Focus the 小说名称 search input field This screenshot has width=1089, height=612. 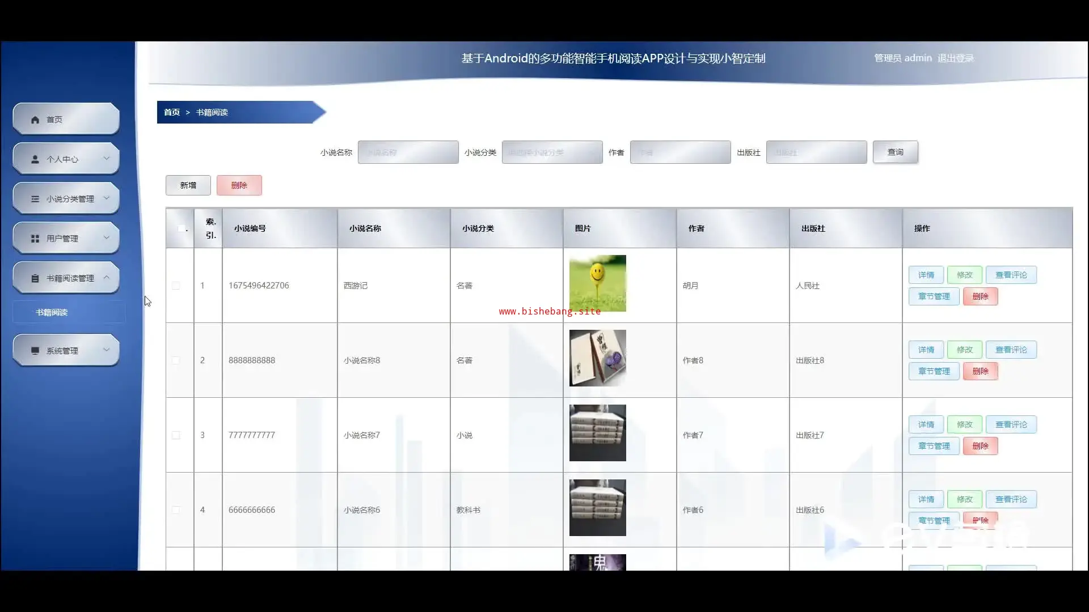coord(408,152)
